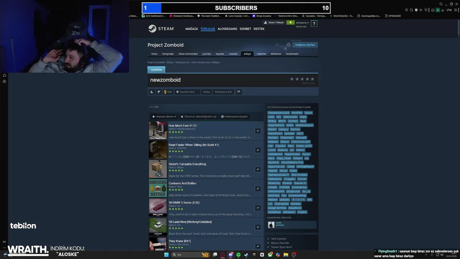Viewport: 460px width, 259px height.
Task: Switch to Yayınlar tab
Action: tap(220, 54)
